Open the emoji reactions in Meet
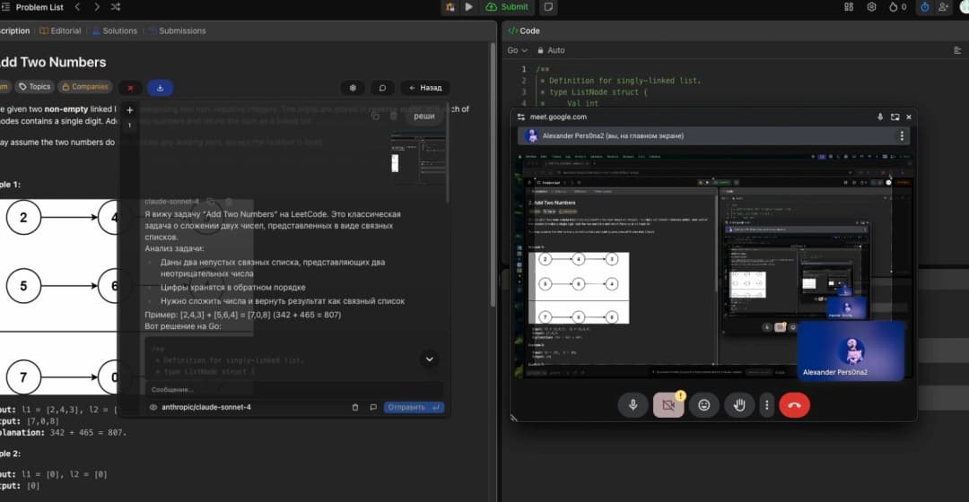Viewport: 969px width, 502px height. (x=704, y=405)
